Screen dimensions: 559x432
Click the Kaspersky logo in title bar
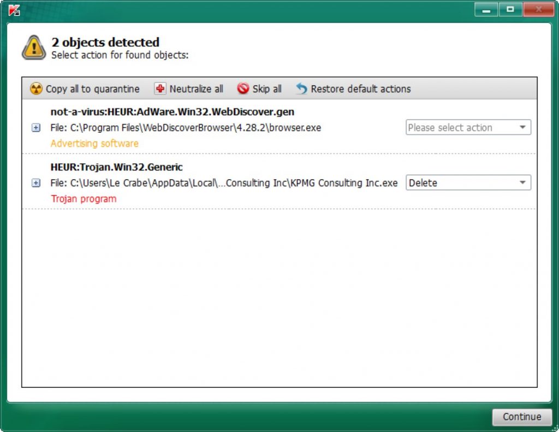tap(14, 10)
